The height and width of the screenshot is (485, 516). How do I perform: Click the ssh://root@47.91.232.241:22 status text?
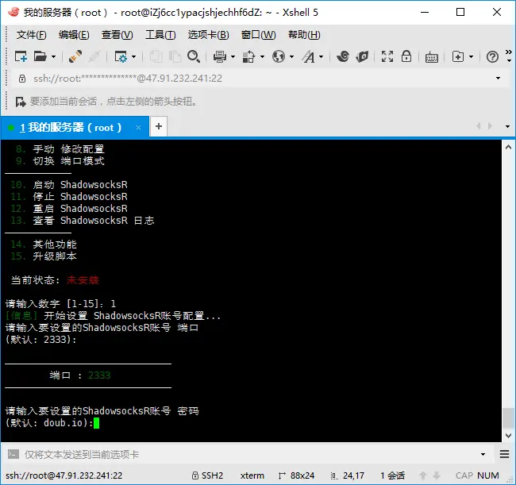click(x=64, y=475)
